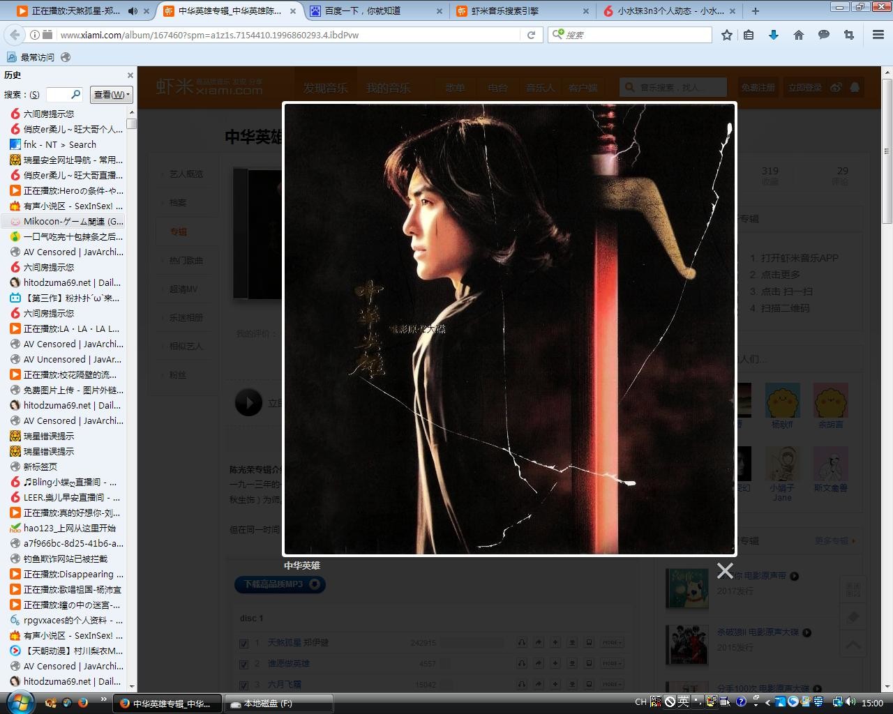Open site information icon in address bar
The height and width of the screenshot is (714, 893).
pos(35,35)
